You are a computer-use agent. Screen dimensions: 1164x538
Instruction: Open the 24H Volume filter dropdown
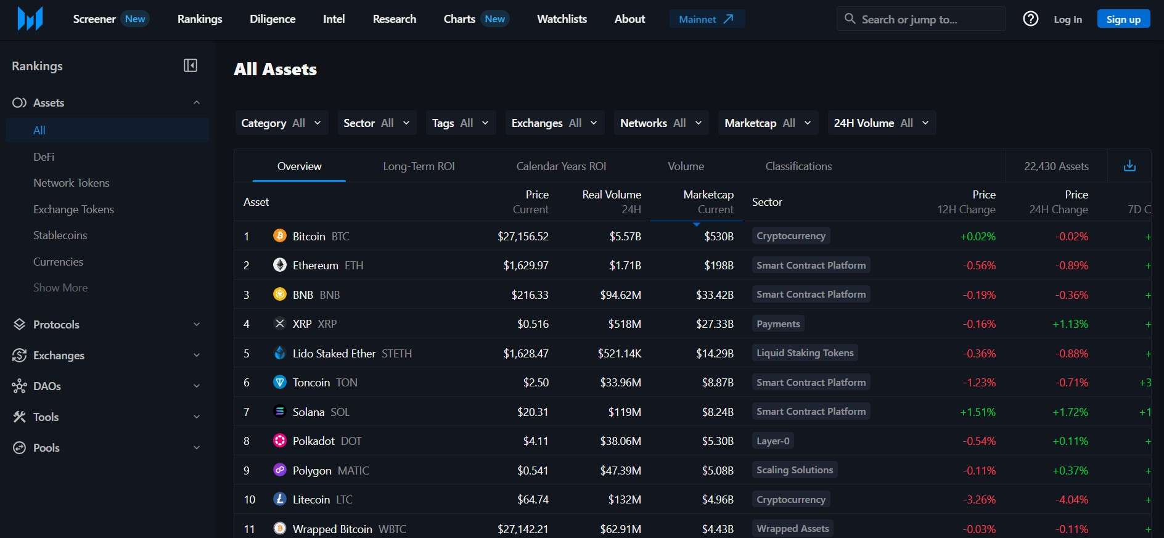click(x=882, y=123)
